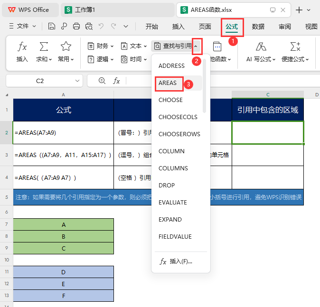The width and height of the screenshot is (320, 307).
Task: Switch to the 插入 ribbon tab
Action: tap(178, 27)
